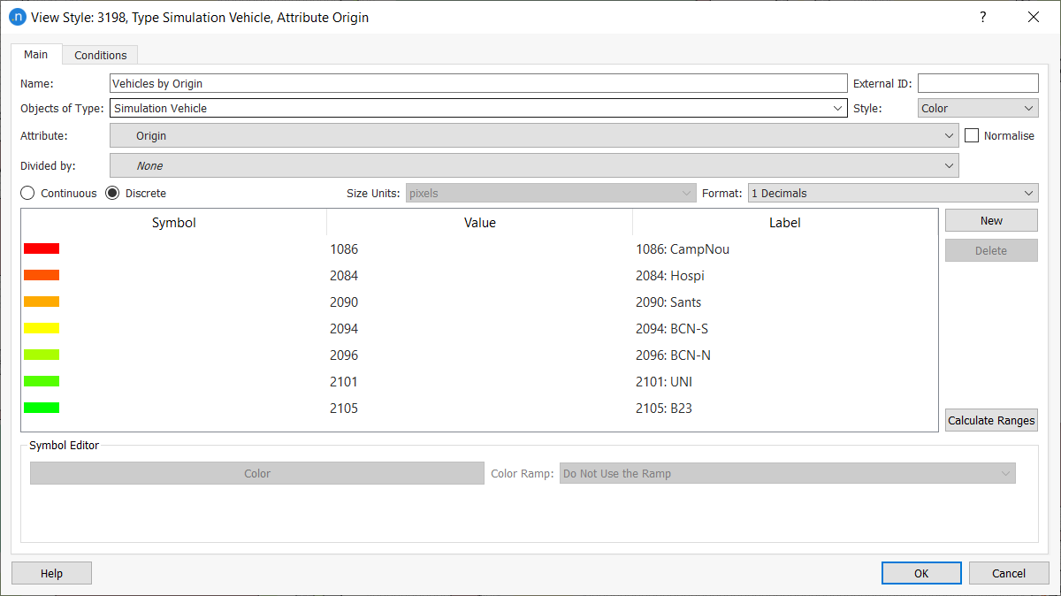The width and height of the screenshot is (1061, 596).
Task: Select the Continuous radio button
Action: coord(27,193)
